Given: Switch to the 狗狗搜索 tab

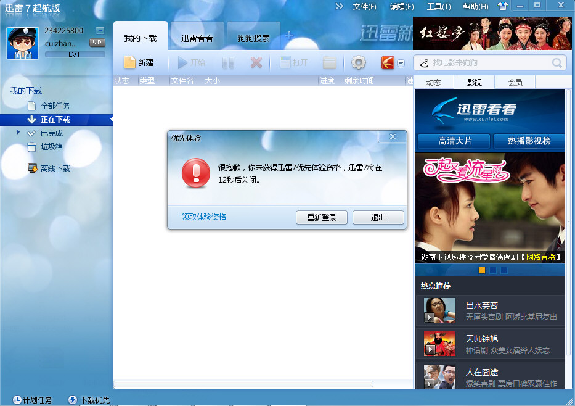Looking at the screenshot, I should 253,38.
